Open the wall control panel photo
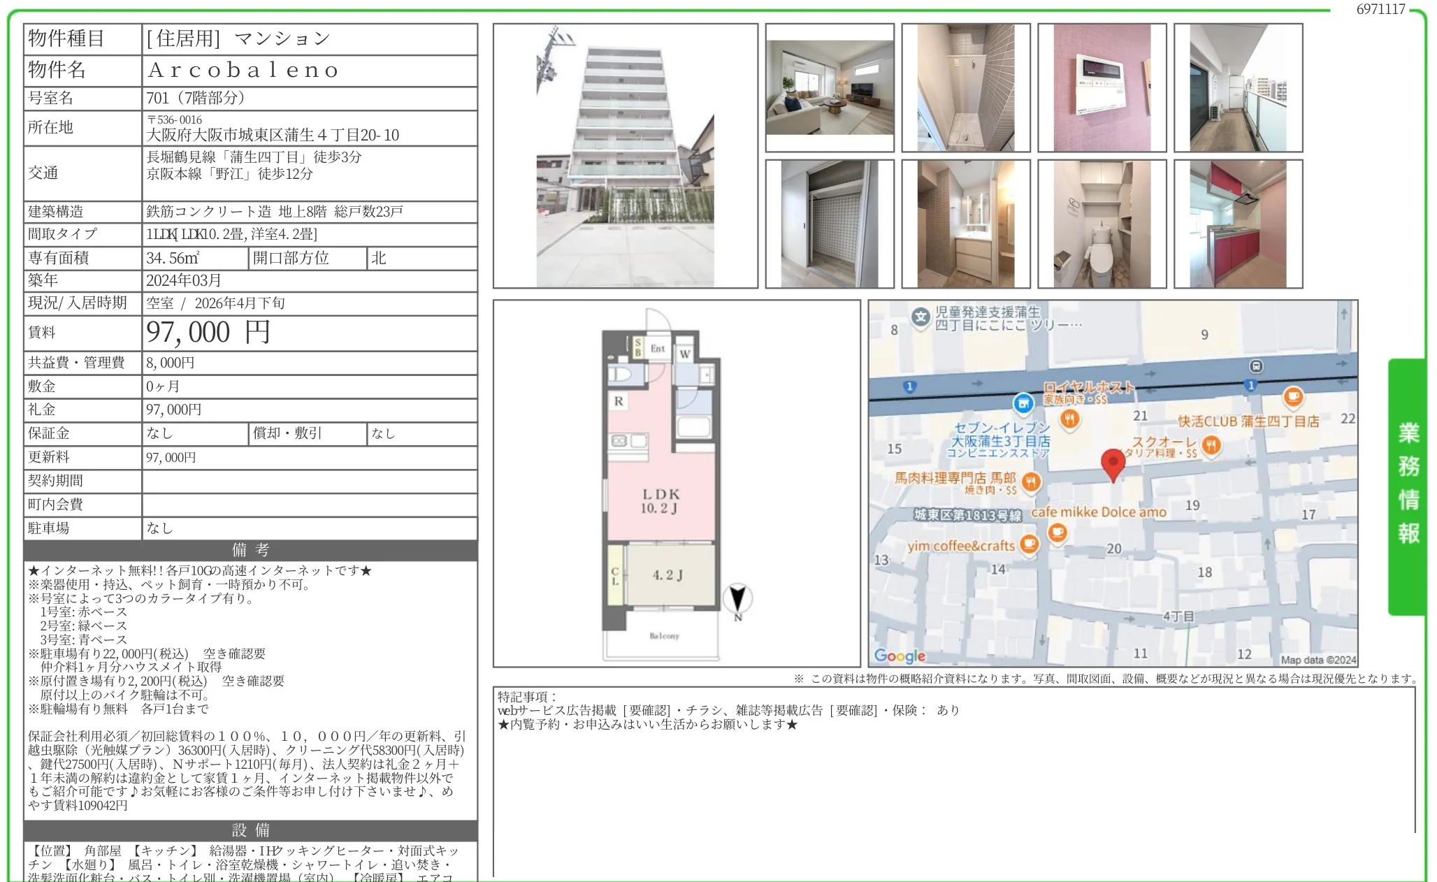1437x882 pixels. tap(1102, 88)
